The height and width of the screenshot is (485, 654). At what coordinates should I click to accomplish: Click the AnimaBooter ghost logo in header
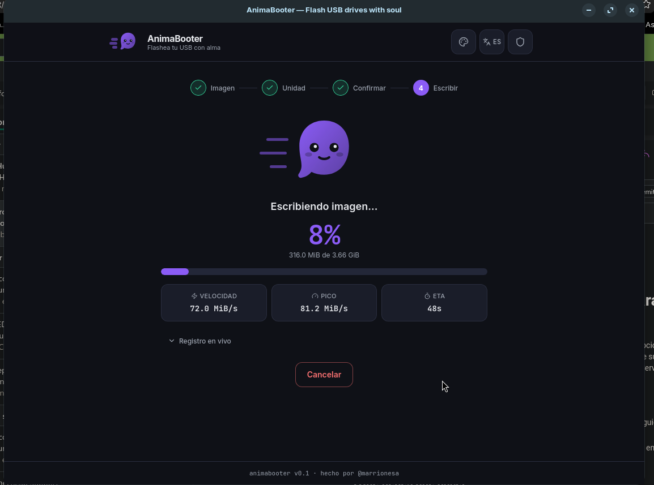tap(122, 42)
